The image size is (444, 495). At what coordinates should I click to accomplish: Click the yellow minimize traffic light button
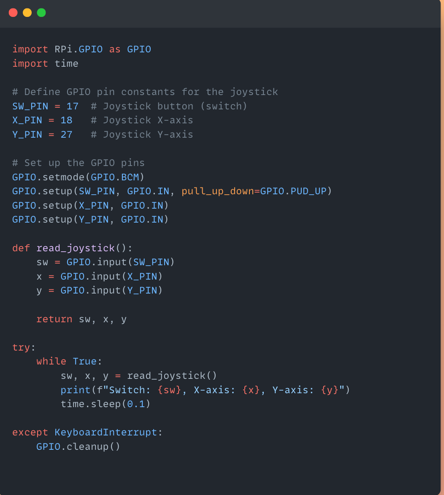coord(27,13)
